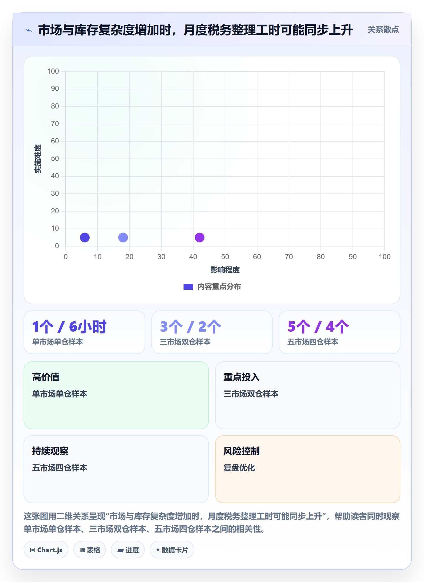Screen dimensions: 424x582
Task: Click the 1个 / 6小时 stat value
Action: tap(69, 327)
